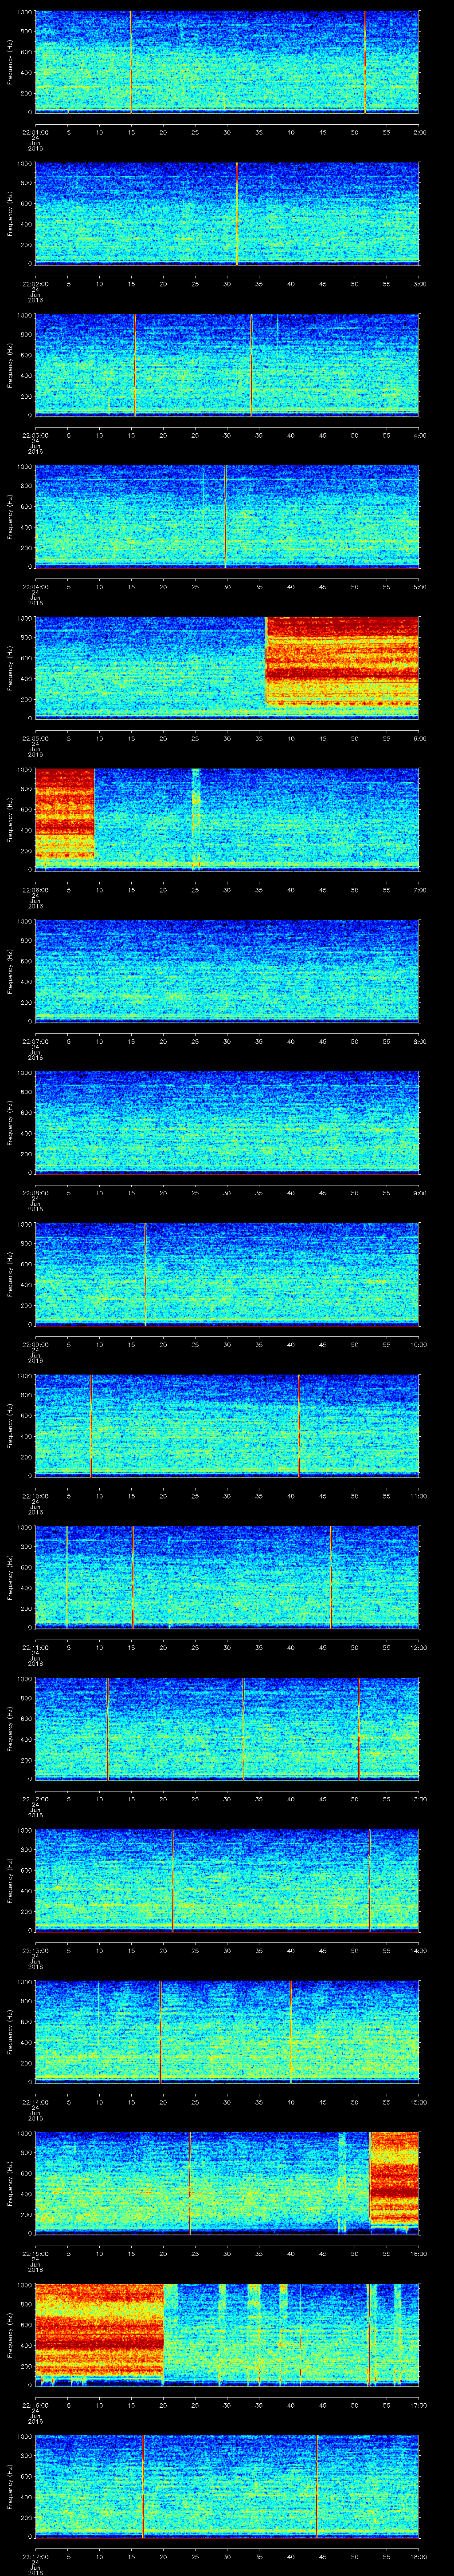454x2576 pixels.
Task: Click the 22:13:00 start time label
Action: pyautogui.click(x=35, y=1950)
